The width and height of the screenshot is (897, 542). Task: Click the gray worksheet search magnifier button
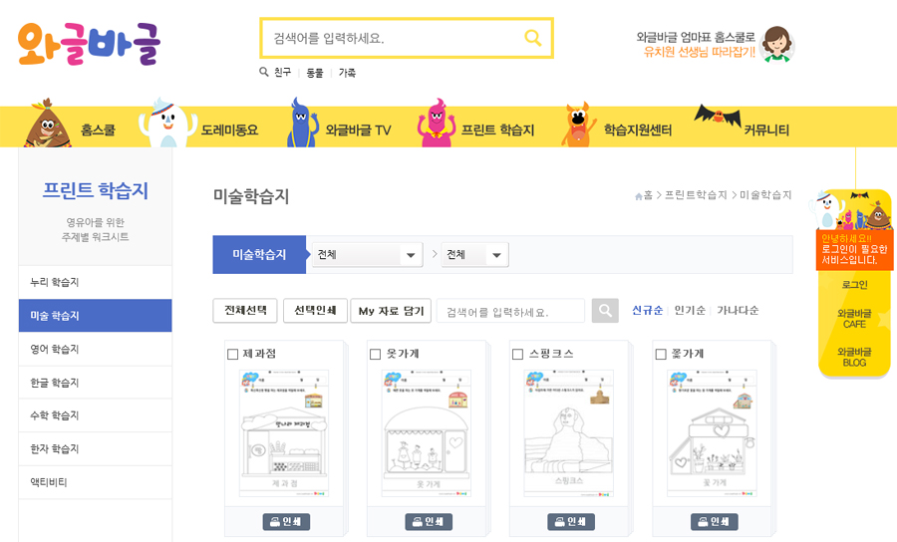click(x=605, y=311)
